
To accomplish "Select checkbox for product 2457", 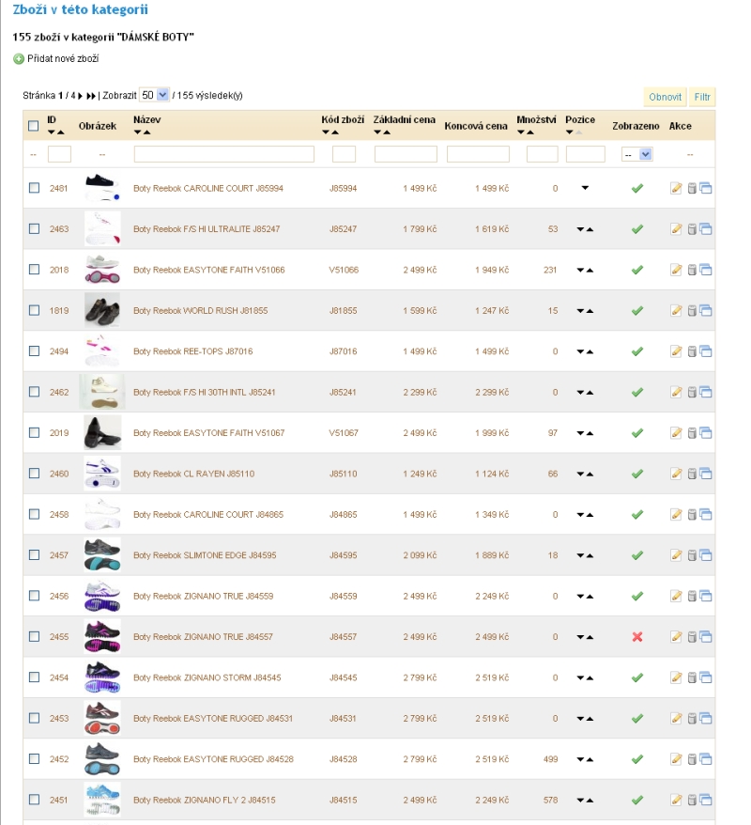I will pyautogui.click(x=34, y=555).
